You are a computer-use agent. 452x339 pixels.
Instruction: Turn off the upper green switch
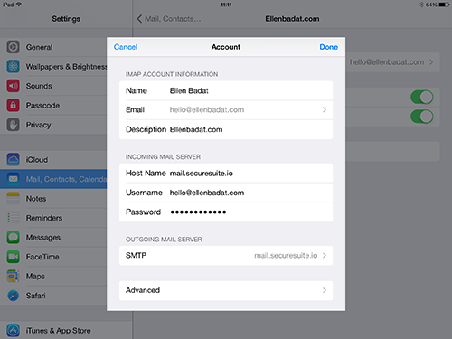pos(422,97)
